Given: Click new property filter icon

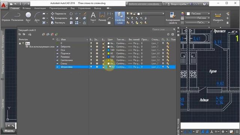Looking at the screenshot, I should (x=19, y=34).
